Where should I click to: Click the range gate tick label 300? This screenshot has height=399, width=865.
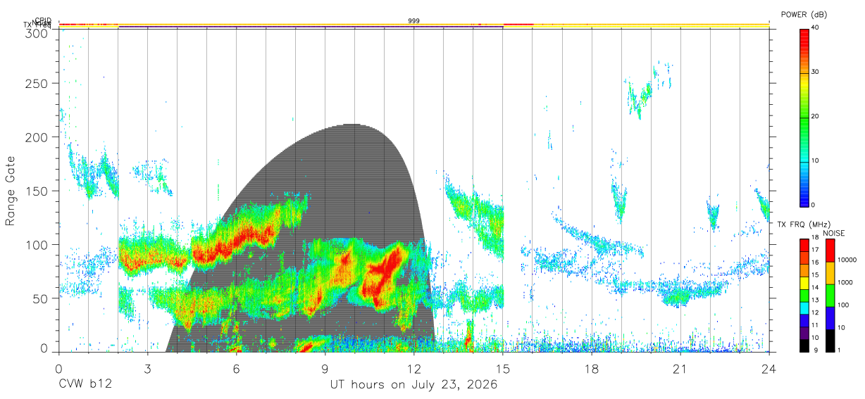point(37,33)
